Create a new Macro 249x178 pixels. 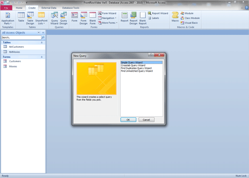tap(175, 17)
